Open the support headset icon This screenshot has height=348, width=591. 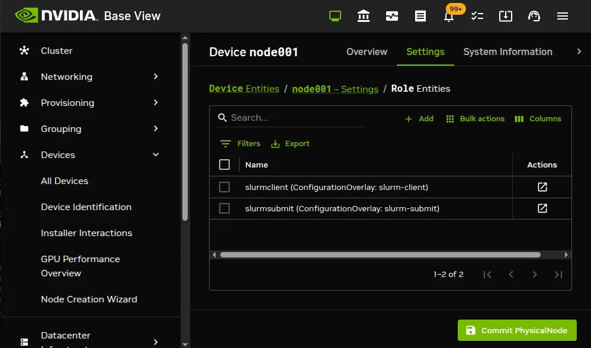[x=534, y=16]
